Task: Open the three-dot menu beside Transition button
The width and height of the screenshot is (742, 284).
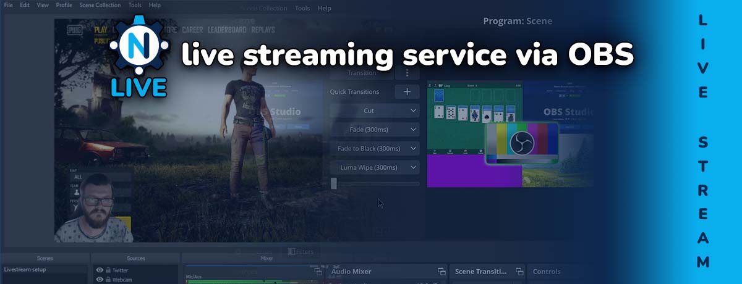Action: pos(407,73)
